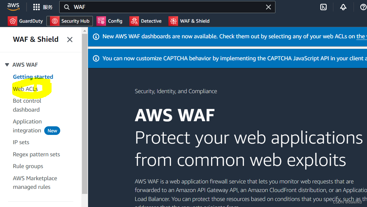
Task: Click the WAF & Shield panel title
Action: pyautogui.click(x=36, y=40)
